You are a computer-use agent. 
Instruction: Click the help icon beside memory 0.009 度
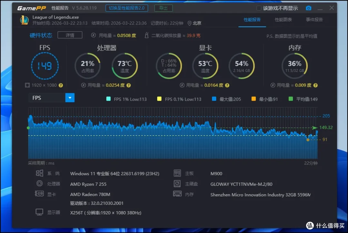(x=315, y=85)
